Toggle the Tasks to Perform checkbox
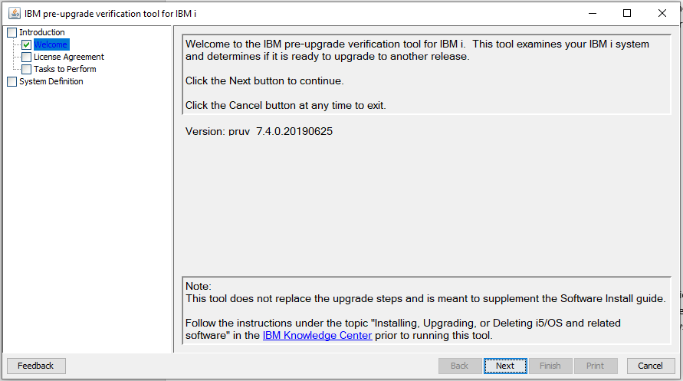 click(27, 69)
